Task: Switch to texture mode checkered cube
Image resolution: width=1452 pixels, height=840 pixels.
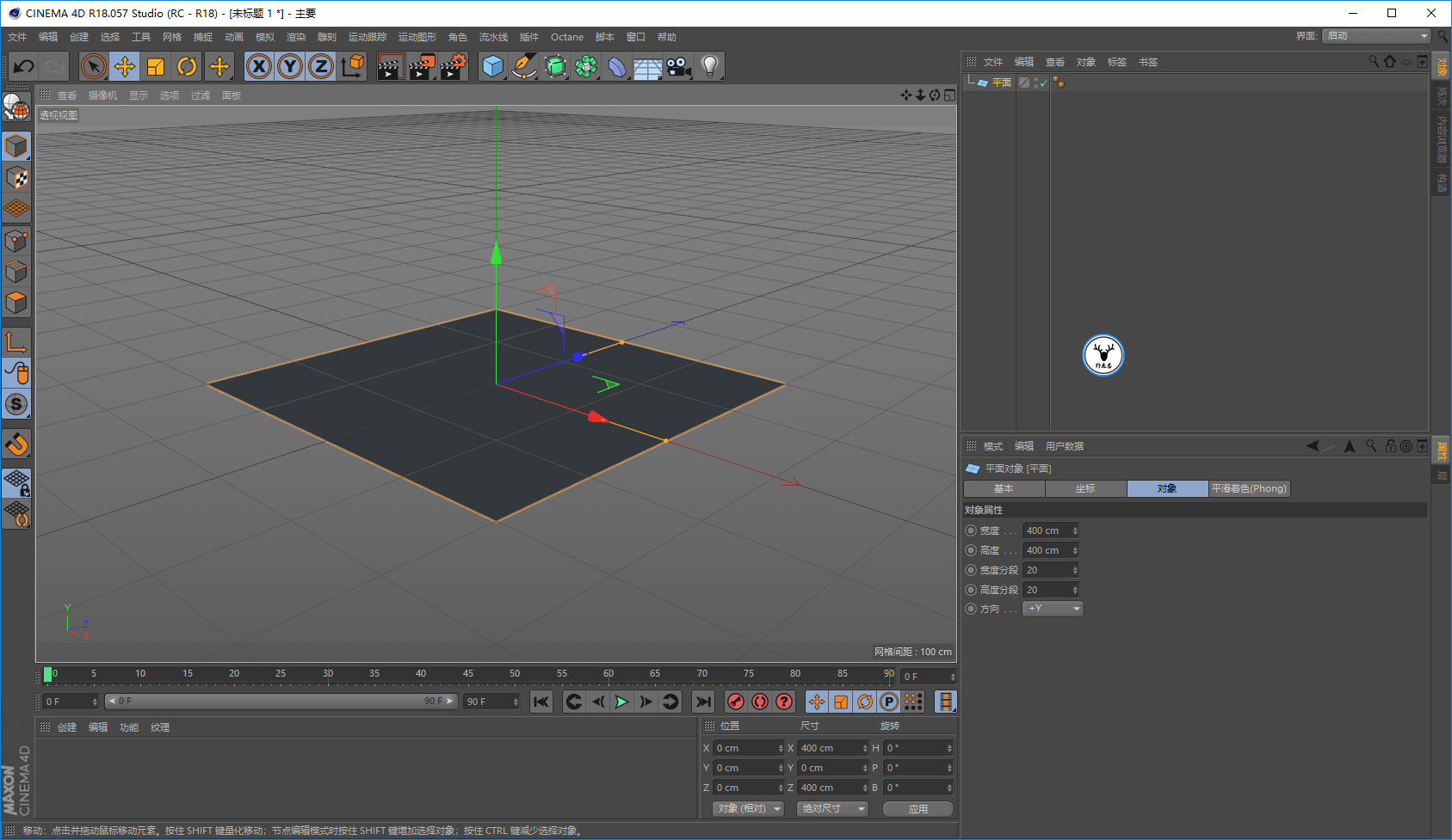Action: point(16,178)
